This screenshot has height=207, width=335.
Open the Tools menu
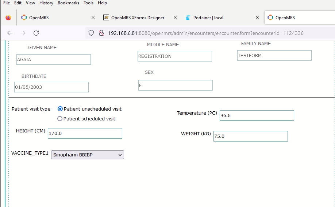tap(88, 3)
